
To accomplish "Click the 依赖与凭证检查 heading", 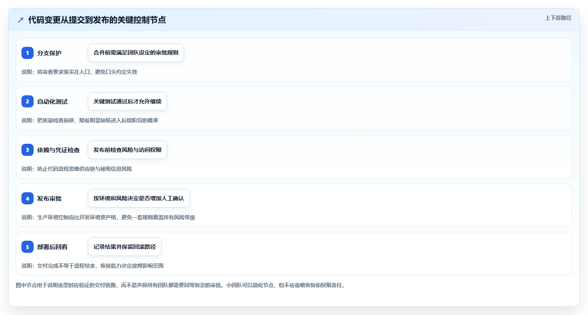I will coord(59,150).
